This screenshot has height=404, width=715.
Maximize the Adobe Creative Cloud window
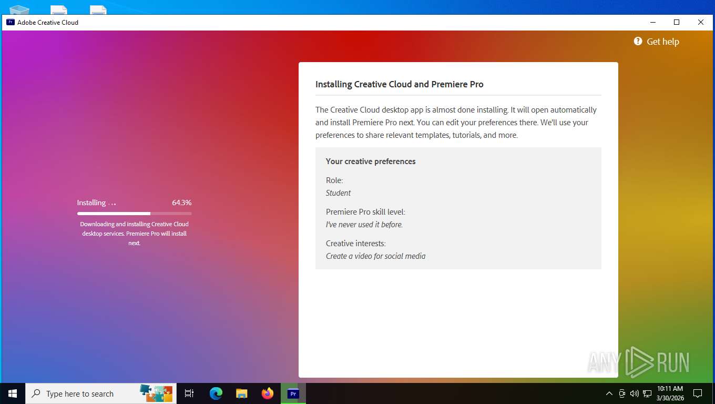(x=677, y=22)
